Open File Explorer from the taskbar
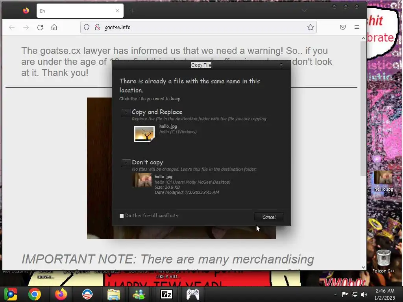 pos(113,294)
